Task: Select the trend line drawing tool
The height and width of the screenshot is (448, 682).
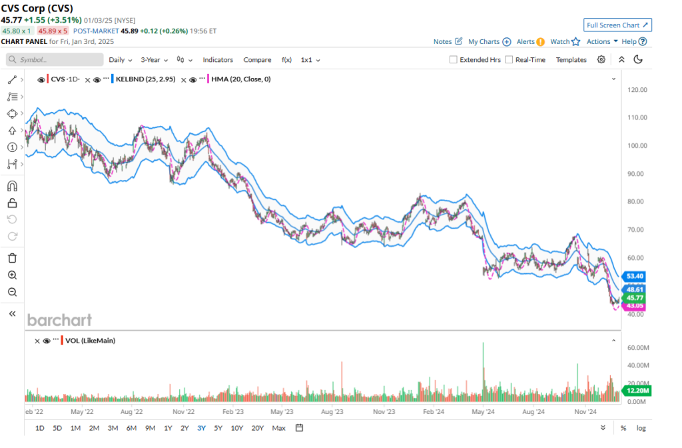Action: pos(12,80)
